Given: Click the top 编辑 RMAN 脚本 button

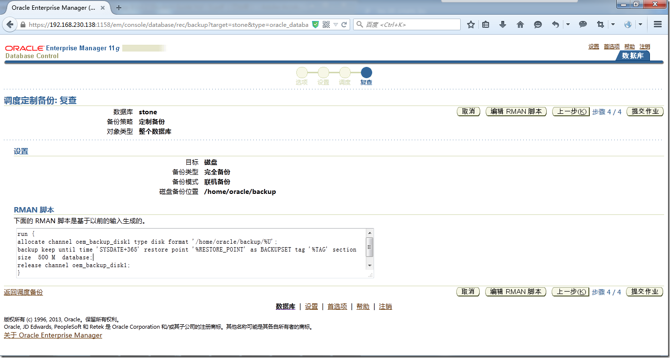Looking at the screenshot, I should pyautogui.click(x=516, y=111).
